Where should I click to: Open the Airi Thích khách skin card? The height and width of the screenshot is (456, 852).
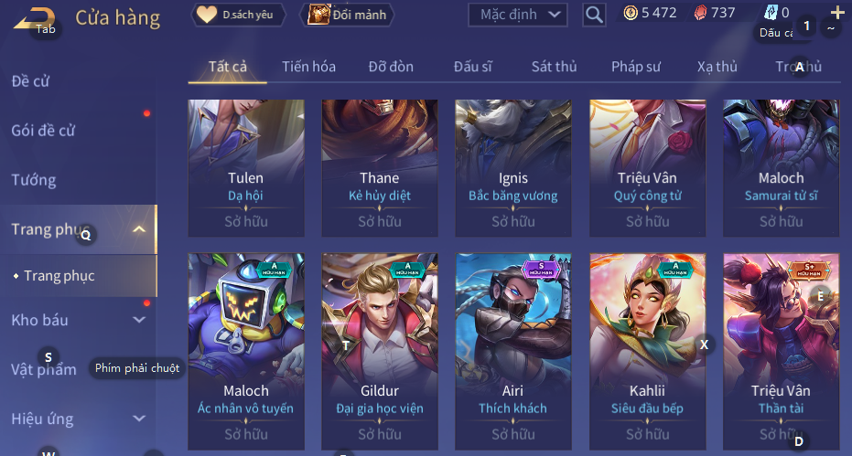click(512, 351)
